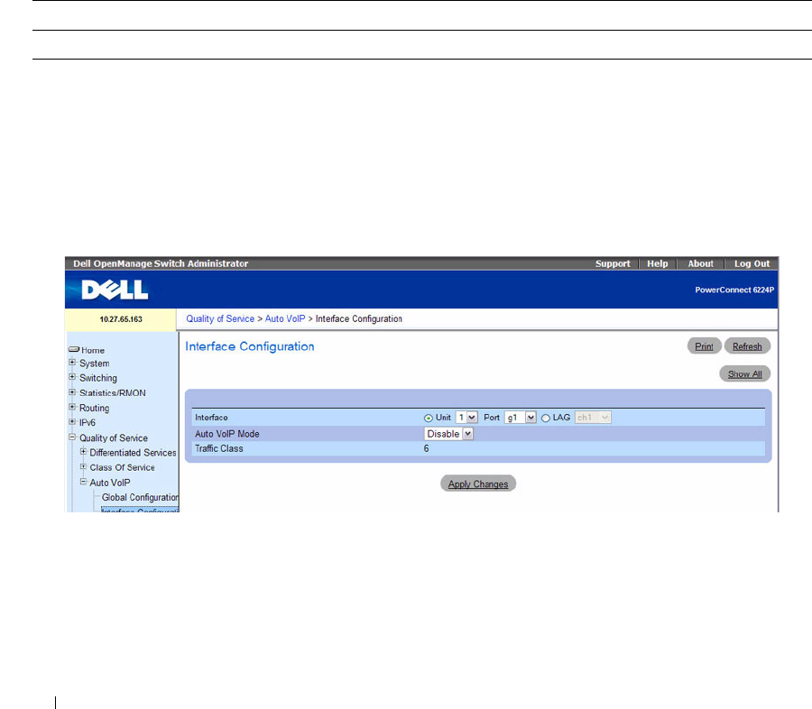
Task: Open the Support menu link
Action: pos(613,263)
